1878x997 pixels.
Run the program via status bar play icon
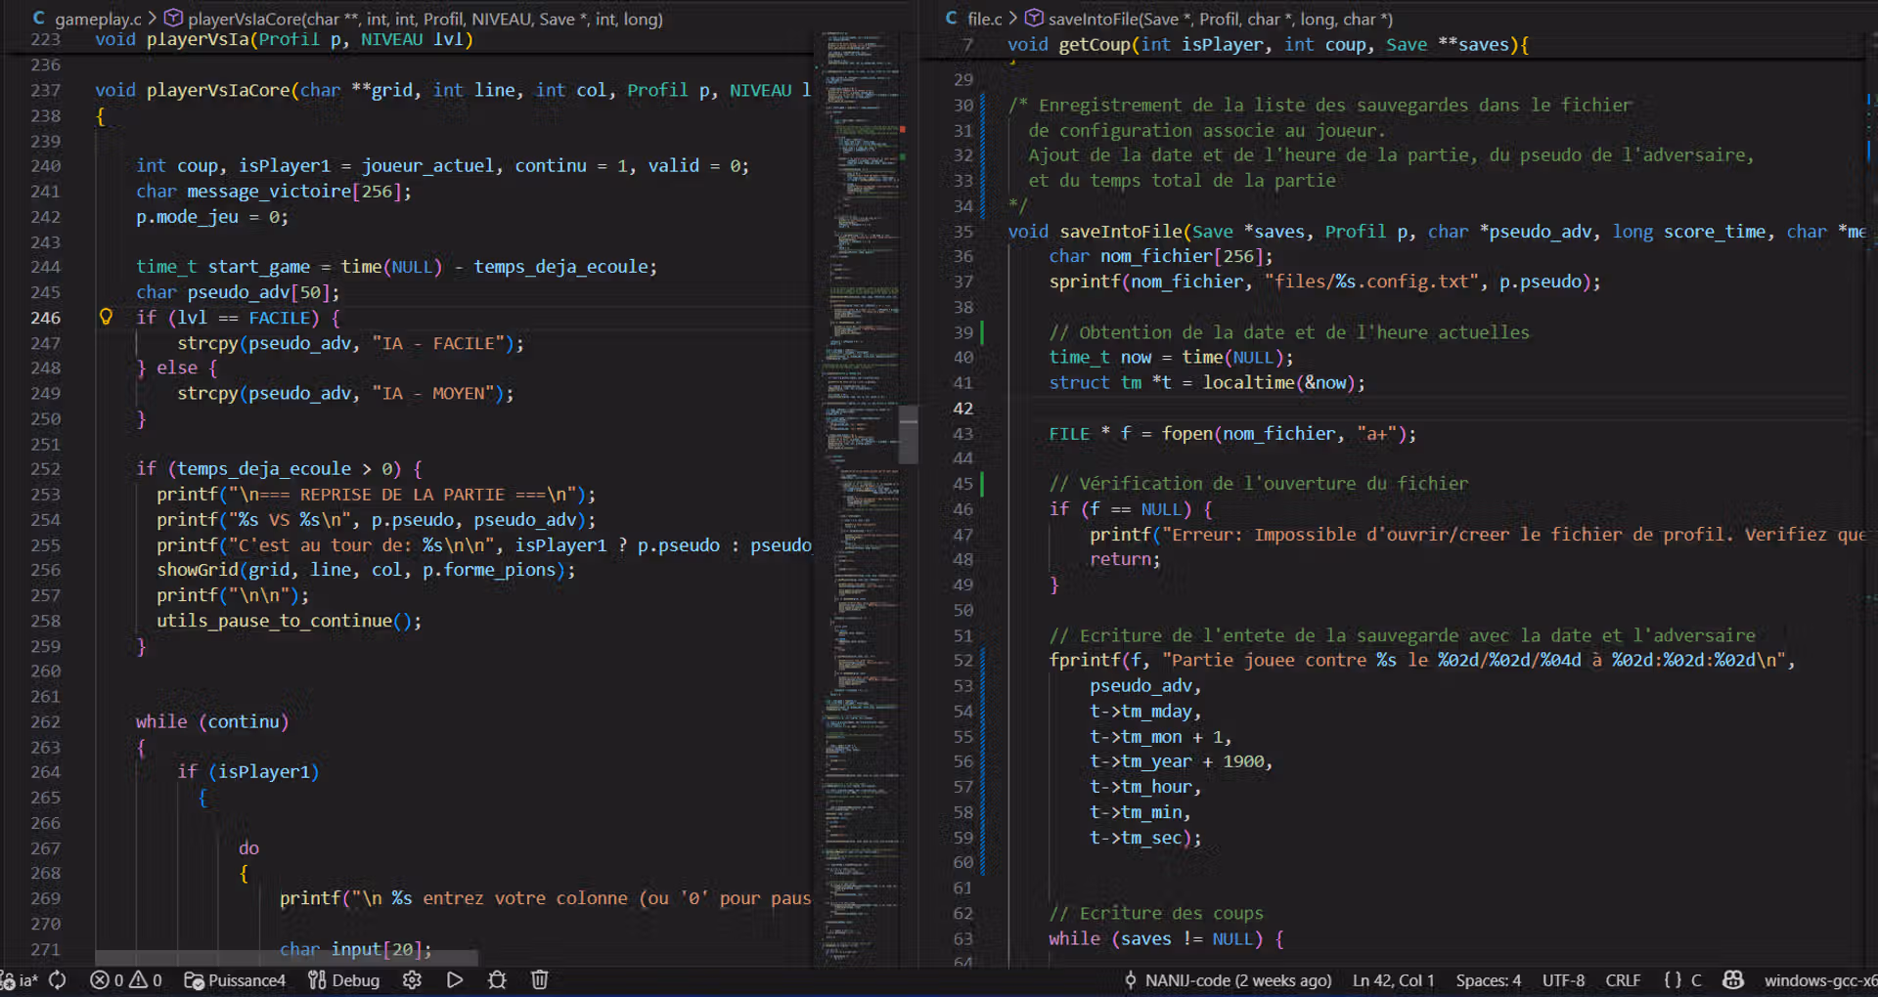[454, 980]
